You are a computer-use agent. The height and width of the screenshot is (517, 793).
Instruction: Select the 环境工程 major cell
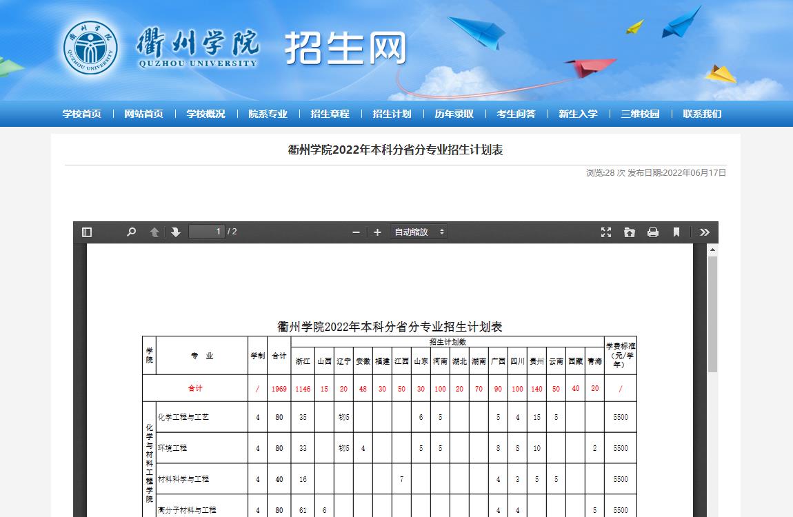pyautogui.click(x=202, y=448)
